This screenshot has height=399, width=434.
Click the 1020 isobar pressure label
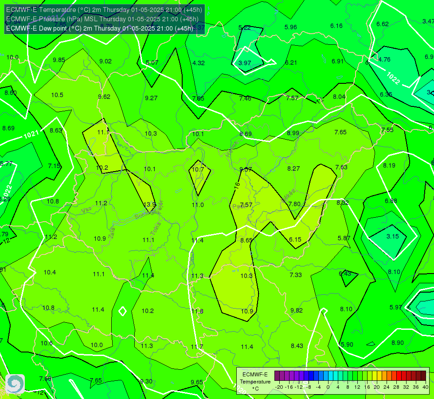pos(240,388)
